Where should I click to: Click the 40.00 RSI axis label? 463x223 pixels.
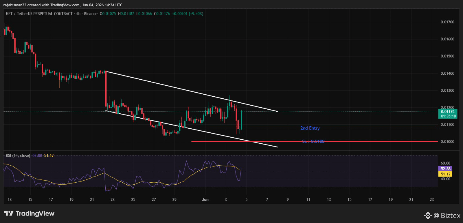445,179
